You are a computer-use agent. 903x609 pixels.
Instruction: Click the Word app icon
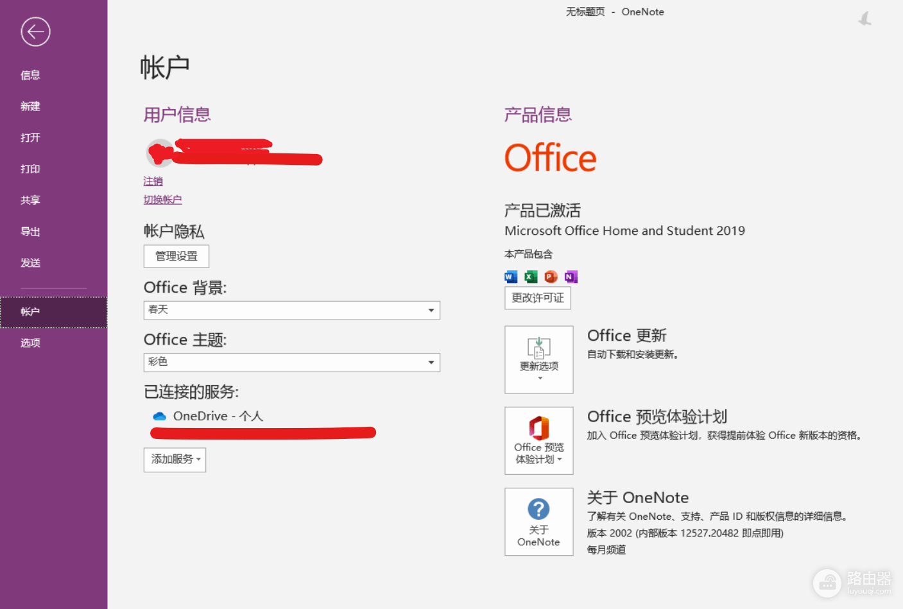[x=511, y=277]
